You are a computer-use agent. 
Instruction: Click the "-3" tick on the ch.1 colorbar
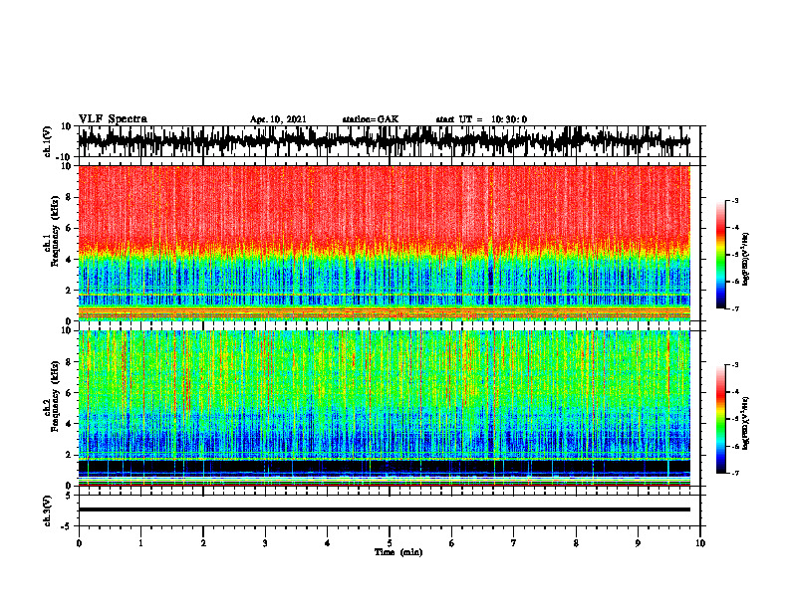point(735,201)
